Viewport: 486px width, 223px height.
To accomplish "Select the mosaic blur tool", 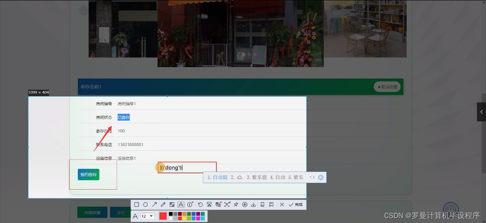I will point(172,204).
